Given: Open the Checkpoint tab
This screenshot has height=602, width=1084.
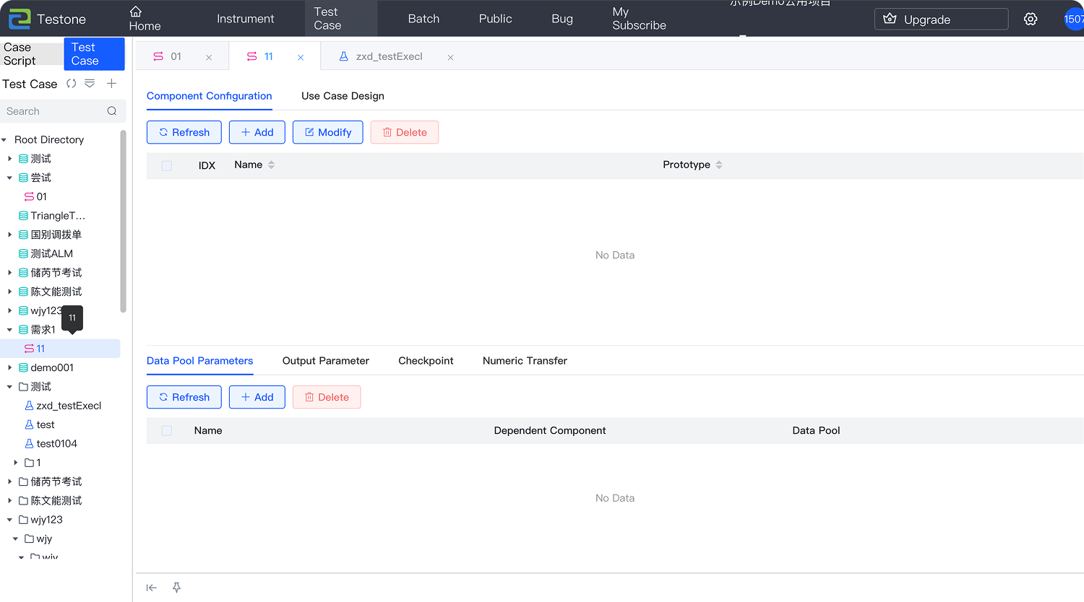Looking at the screenshot, I should (x=426, y=361).
